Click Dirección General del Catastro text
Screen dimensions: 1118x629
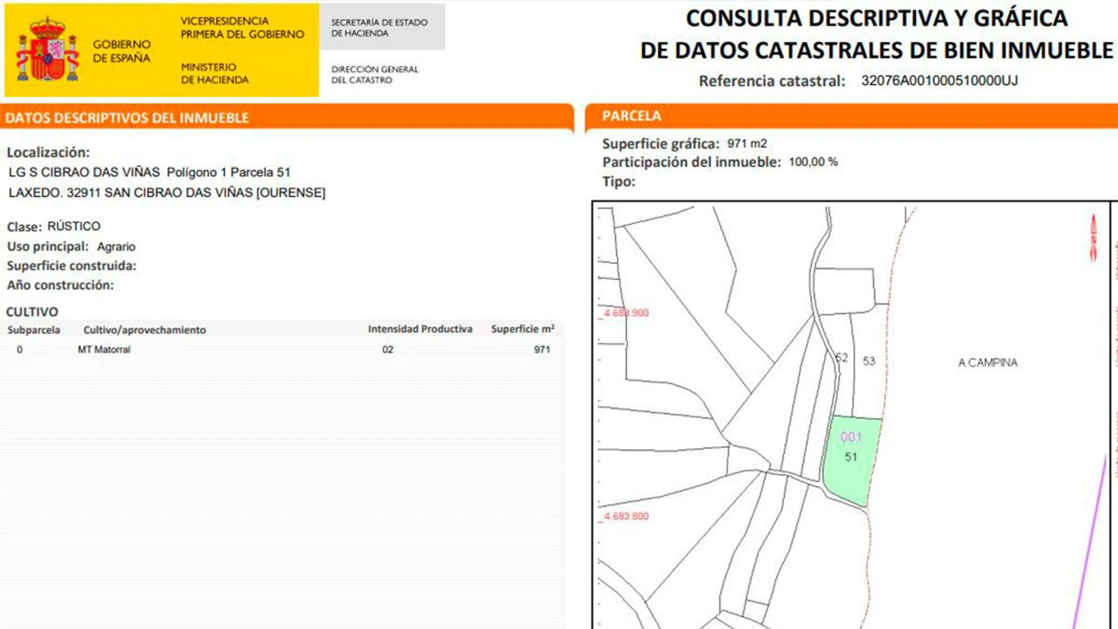374,74
